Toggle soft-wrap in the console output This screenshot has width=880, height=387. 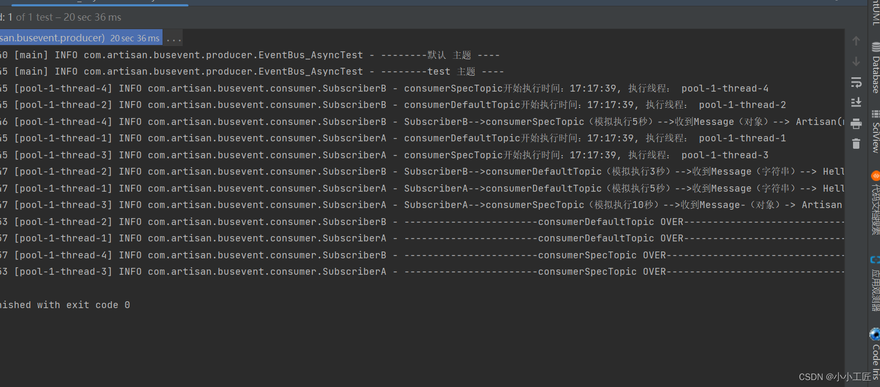tap(856, 82)
